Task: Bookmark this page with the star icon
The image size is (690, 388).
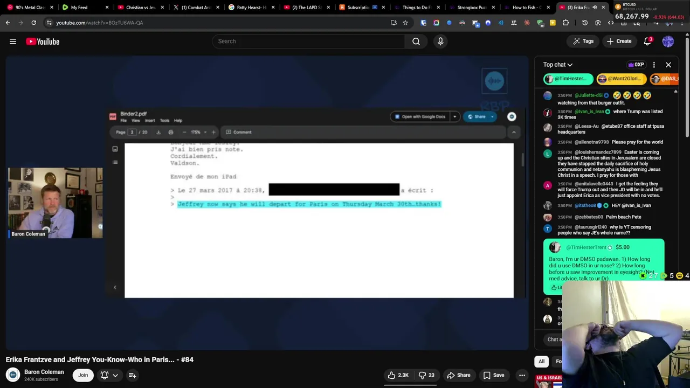Action: (405, 23)
